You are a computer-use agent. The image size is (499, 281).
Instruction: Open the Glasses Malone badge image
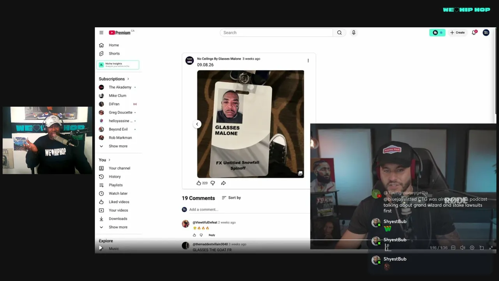pos(250,124)
